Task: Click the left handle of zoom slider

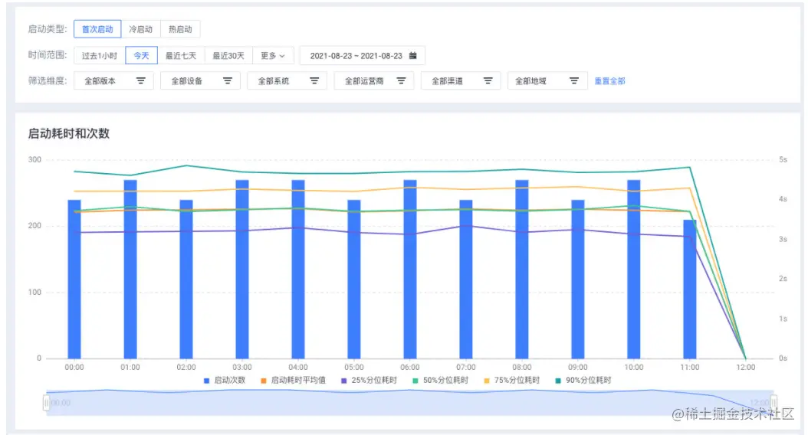Action: (46, 403)
